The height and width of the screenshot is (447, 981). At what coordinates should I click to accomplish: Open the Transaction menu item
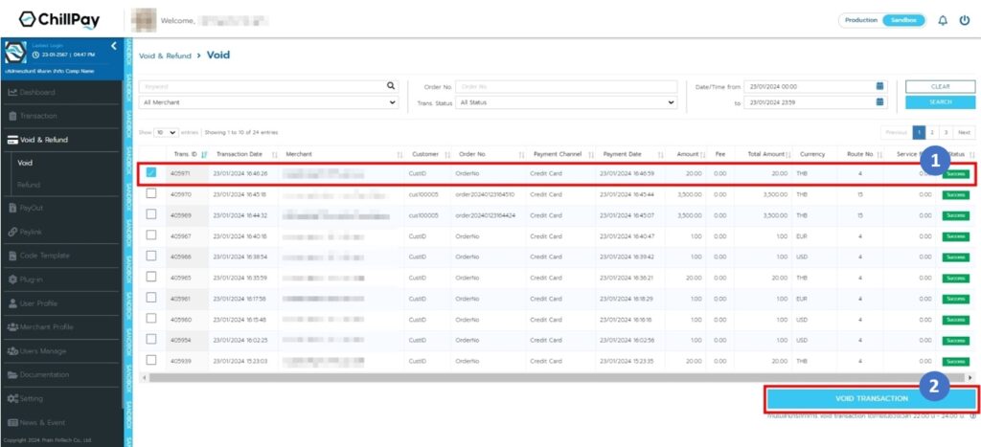pyautogui.click(x=60, y=116)
